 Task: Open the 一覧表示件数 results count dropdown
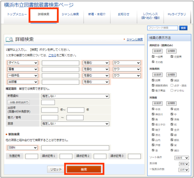(183, 170)
